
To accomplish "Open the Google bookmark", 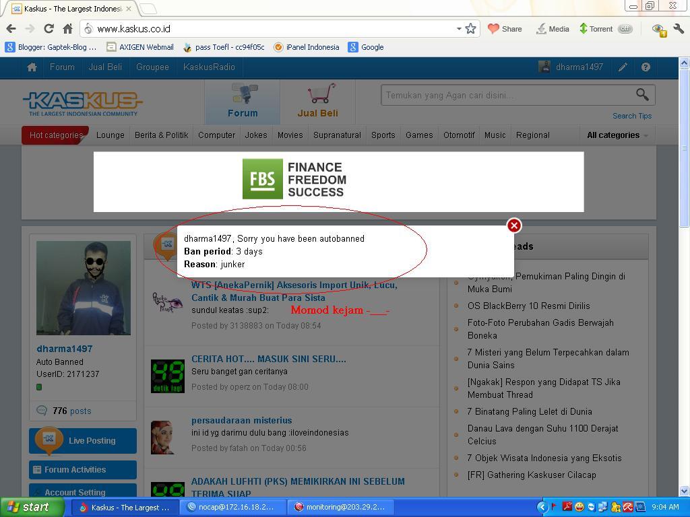I will [366, 47].
